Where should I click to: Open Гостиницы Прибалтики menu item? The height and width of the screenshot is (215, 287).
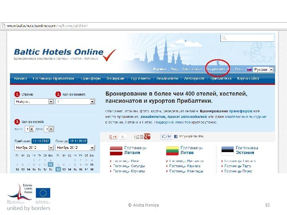point(53,78)
